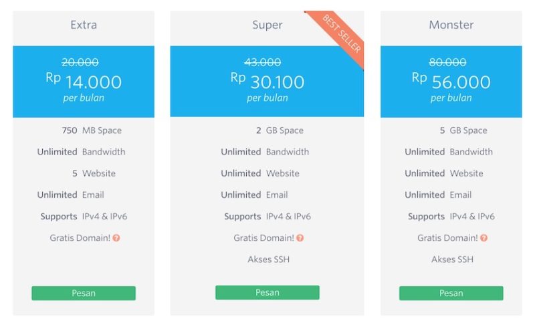Order the Super plan with Pesan button
The width and height of the screenshot is (535, 327).
coord(267,292)
